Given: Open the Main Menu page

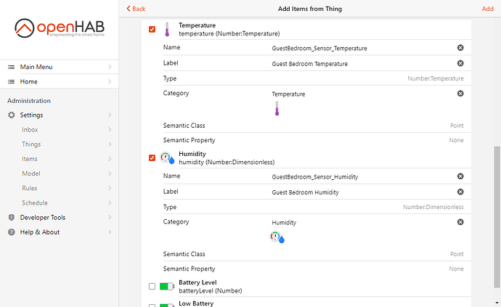Looking at the screenshot, I should pos(38,67).
